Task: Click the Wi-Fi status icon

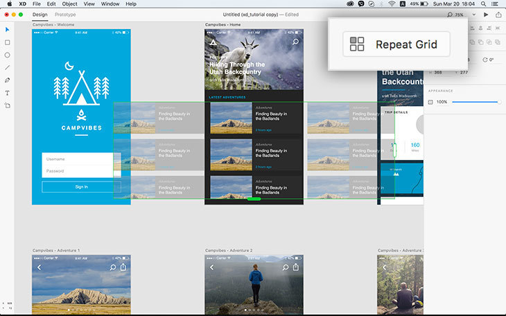Action: point(392,4)
